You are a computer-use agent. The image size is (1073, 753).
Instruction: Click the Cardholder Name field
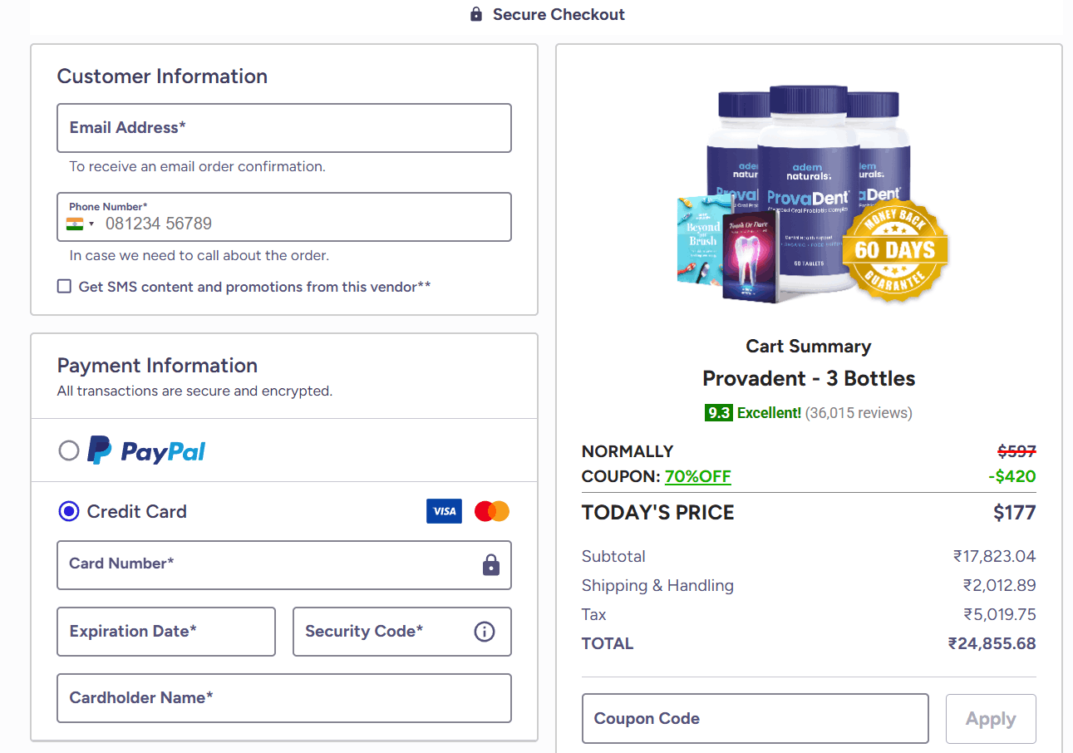tap(283, 698)
